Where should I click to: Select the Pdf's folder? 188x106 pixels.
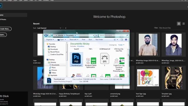[x=90, y=49]
